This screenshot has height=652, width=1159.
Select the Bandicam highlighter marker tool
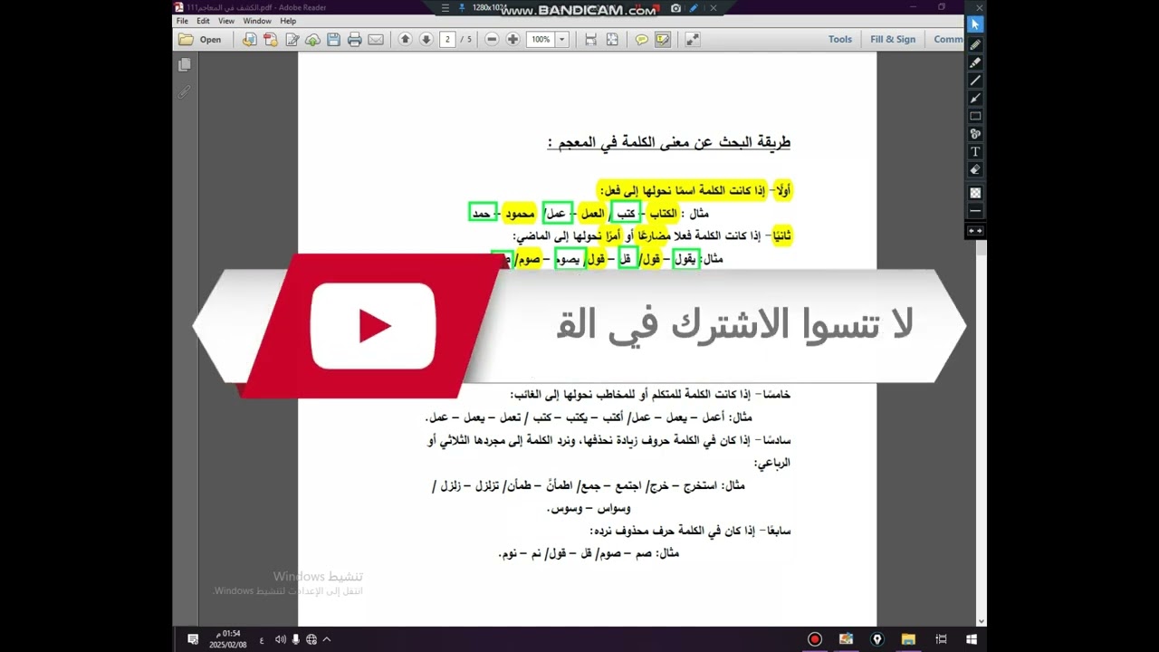pyautogui.click(x=975, y=62)
